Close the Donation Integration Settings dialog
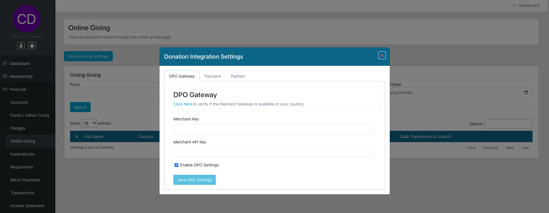 [x=382, y=55]
